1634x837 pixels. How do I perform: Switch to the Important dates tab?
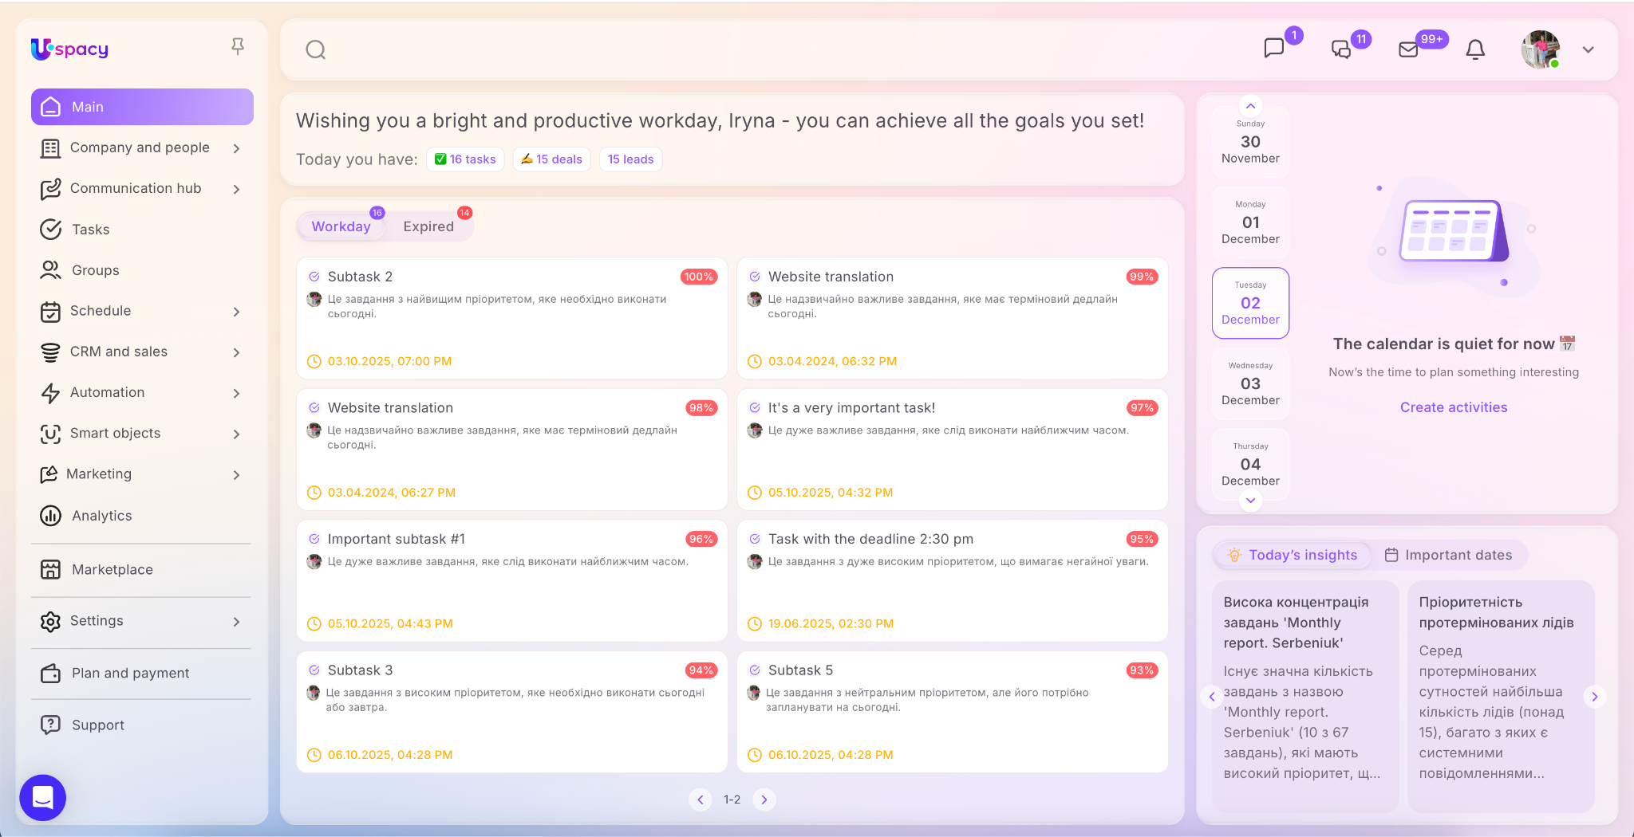point(1448,555)
